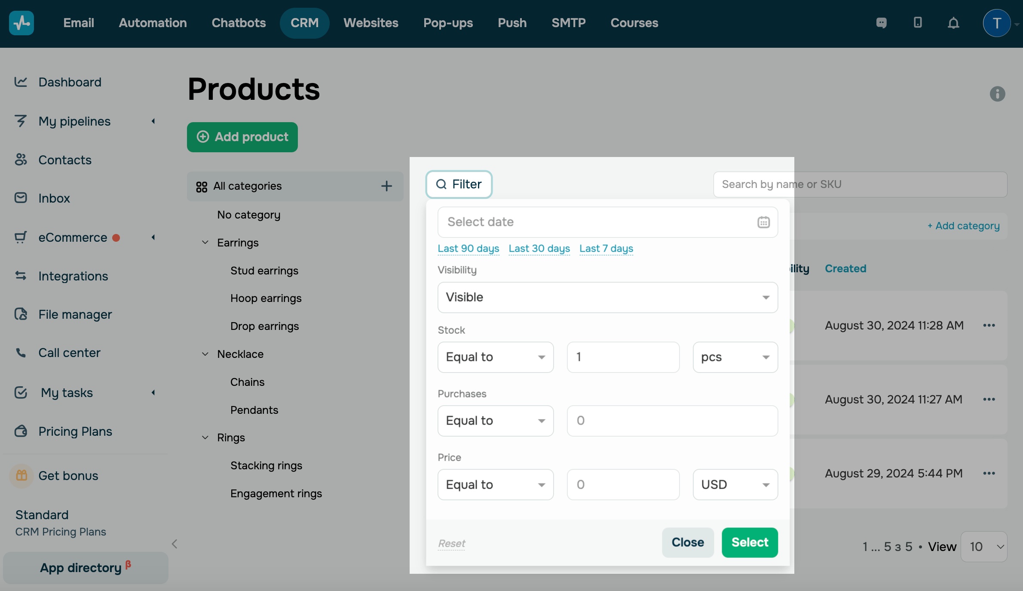
Task: Click the app logo in the header
Action: coord(21,23)
